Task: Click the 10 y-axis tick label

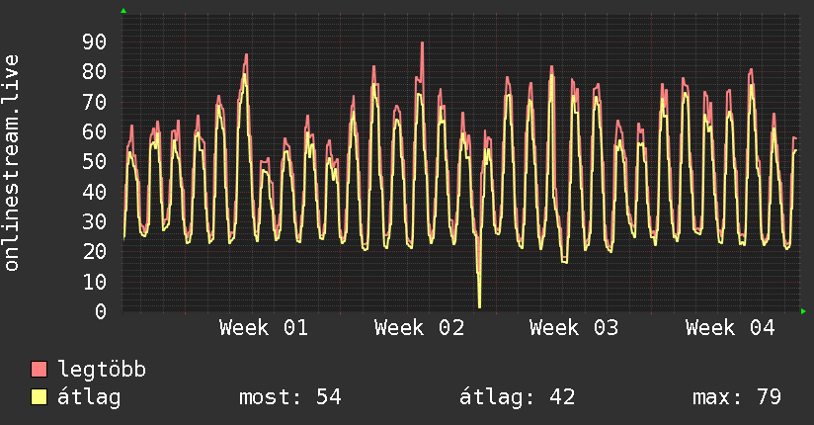Action: (x=95, y=282)
